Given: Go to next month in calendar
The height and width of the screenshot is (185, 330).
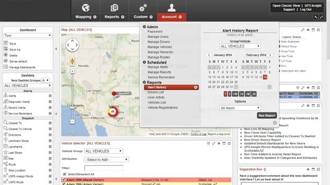Looking at the screenshot, I should [x=270, y=55].
